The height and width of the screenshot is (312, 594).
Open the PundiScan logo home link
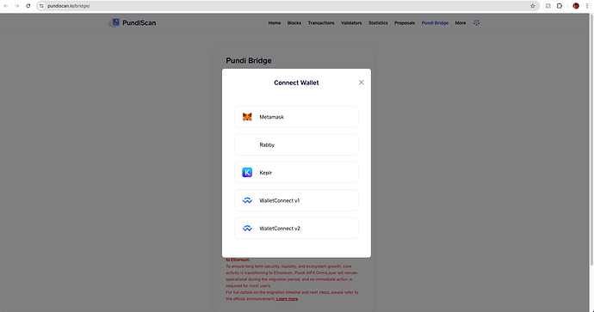(x=133, y=22)
